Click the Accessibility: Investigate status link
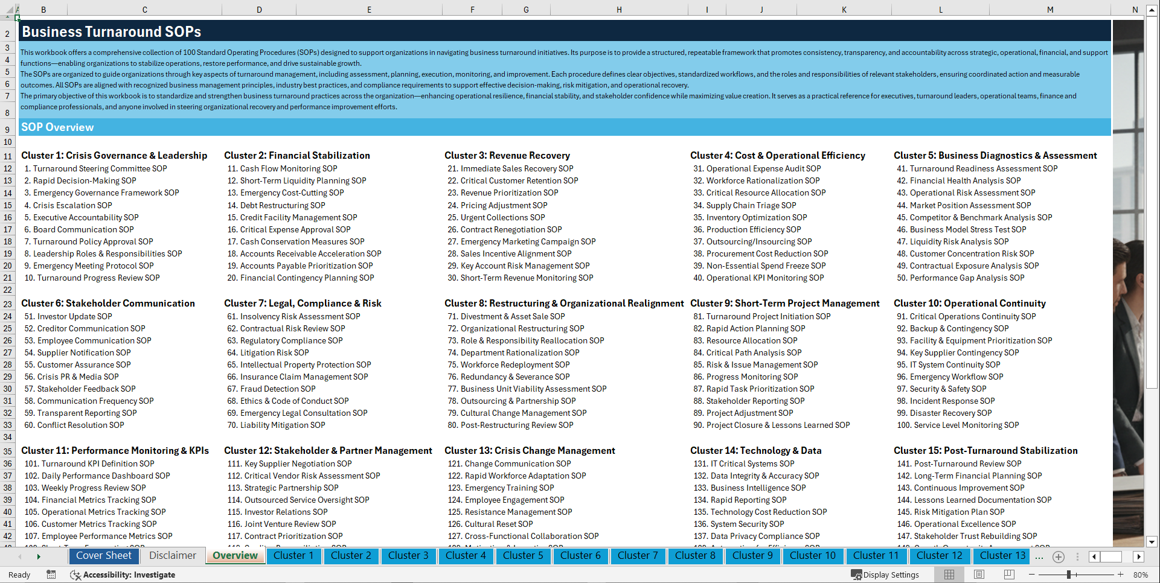This screenshot has height=583, width=1160. coord(129,575)
